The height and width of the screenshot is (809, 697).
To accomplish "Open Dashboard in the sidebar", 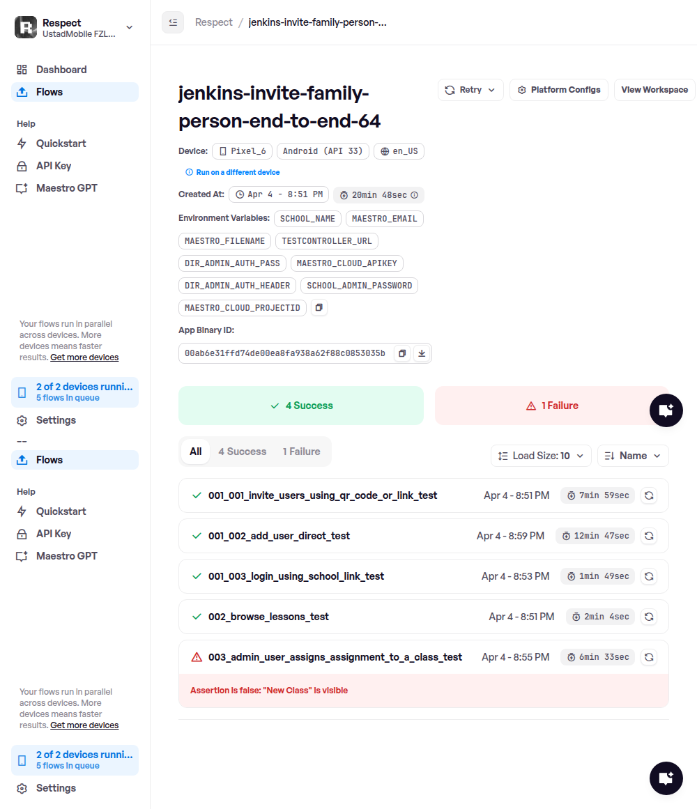I will (61, 70).
